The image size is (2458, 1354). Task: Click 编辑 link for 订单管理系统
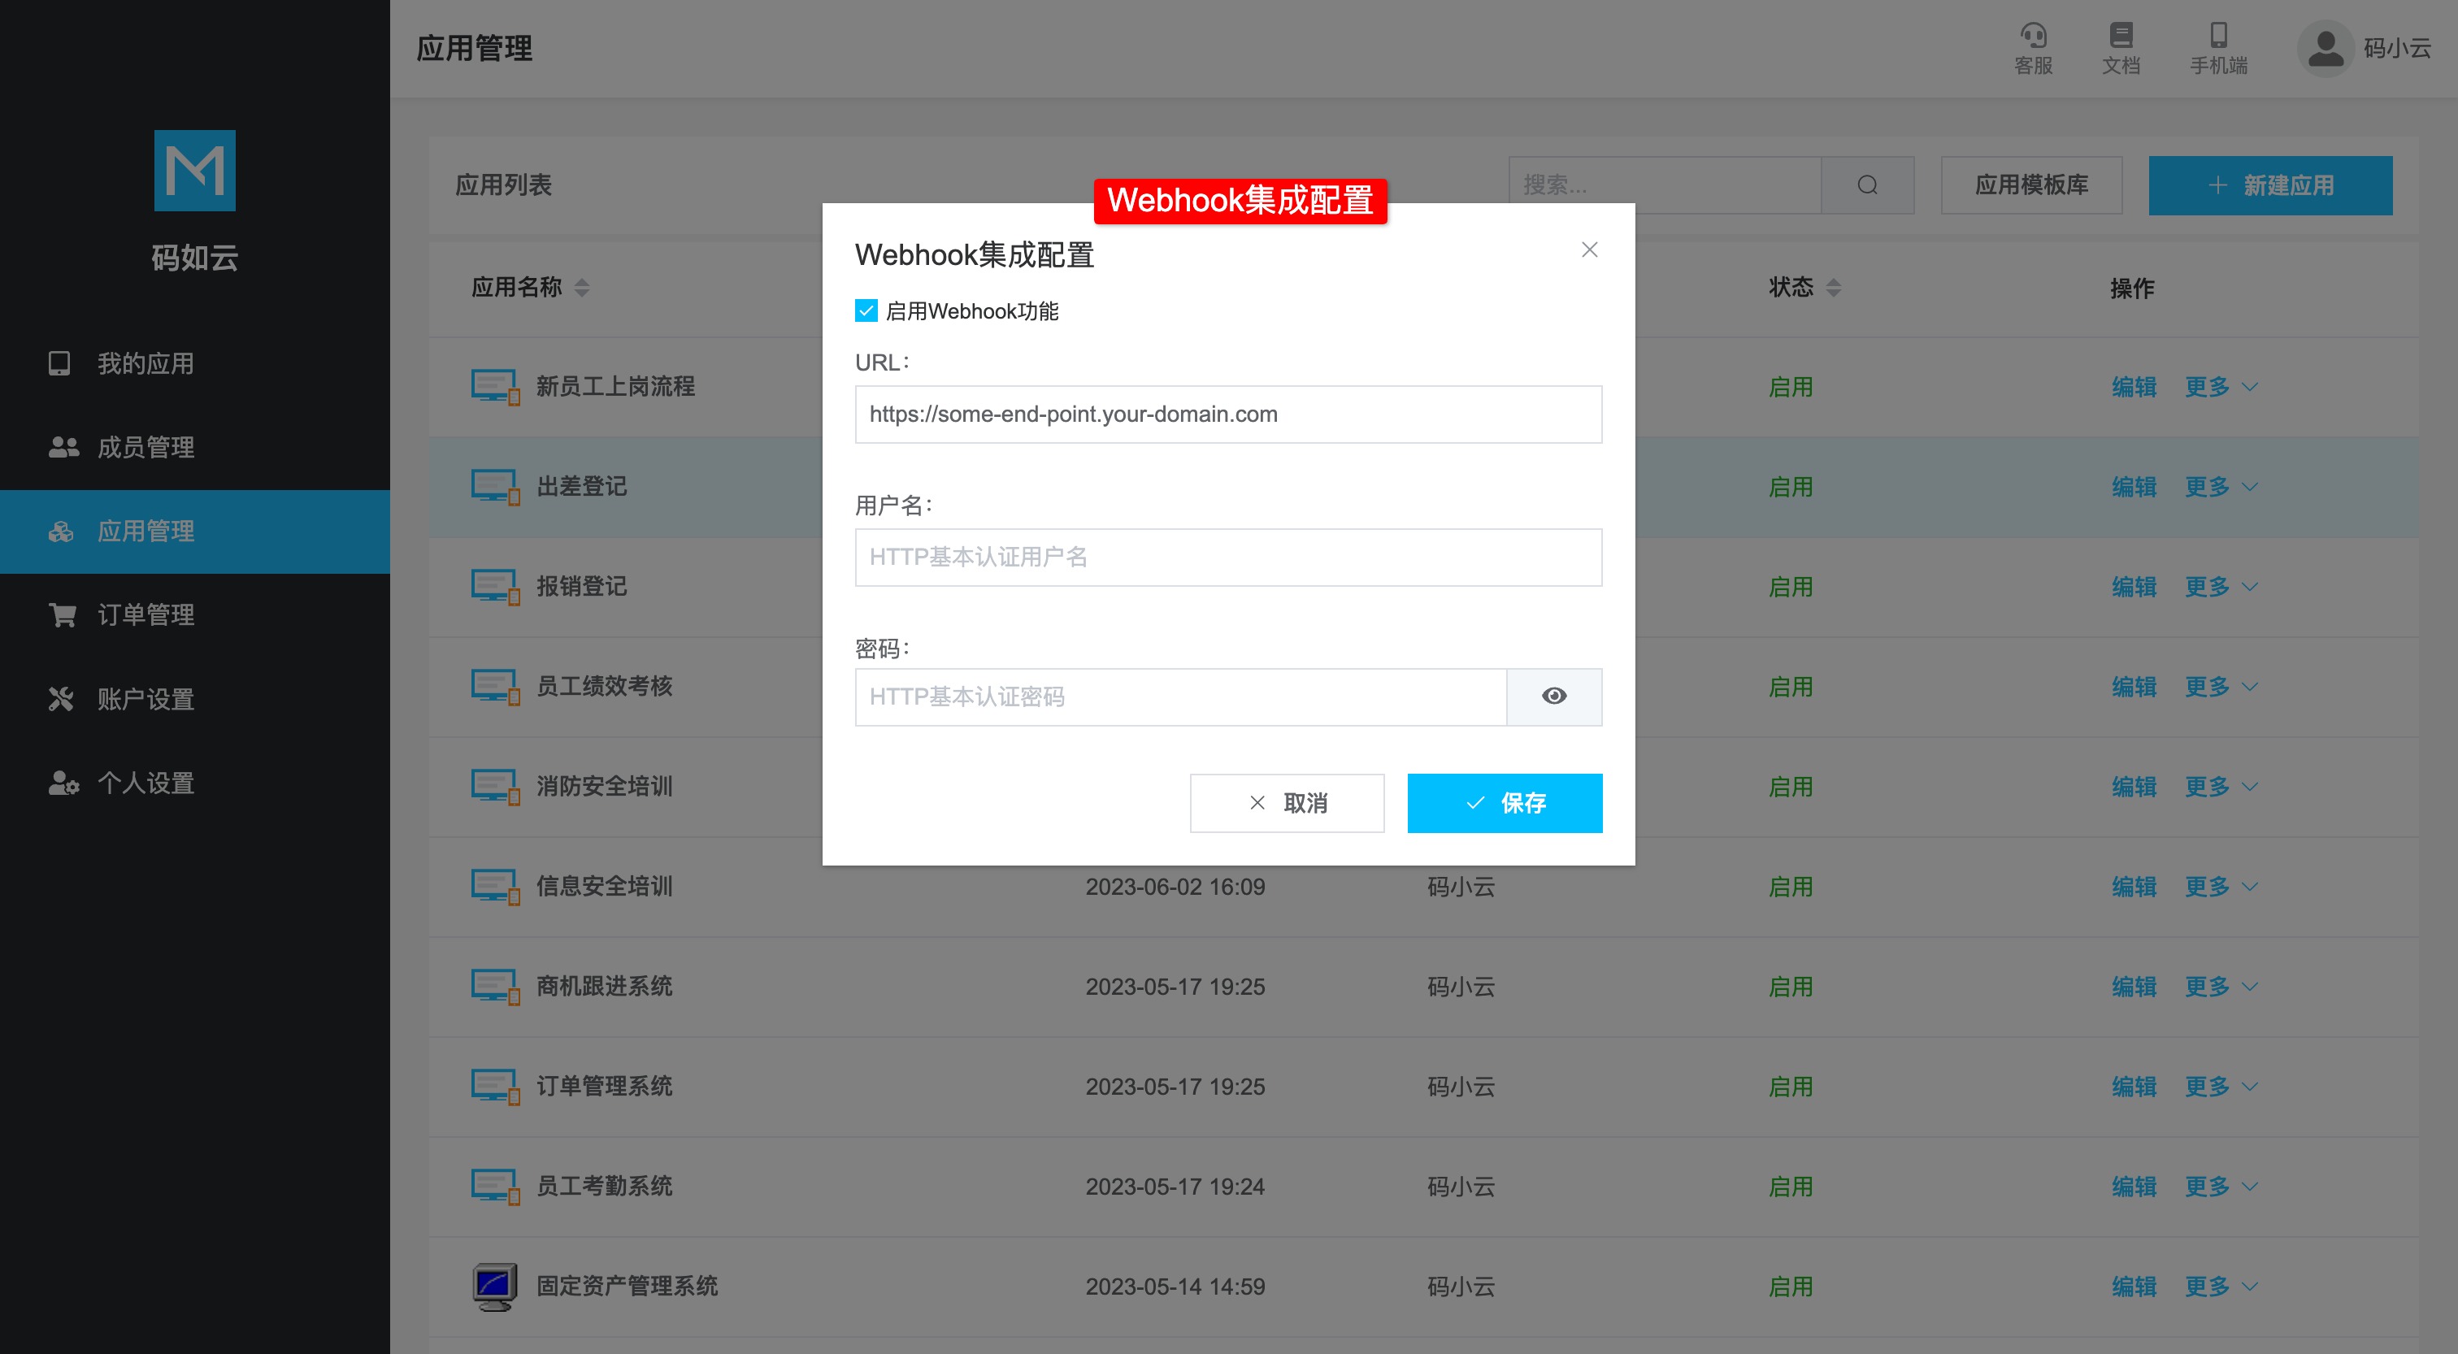coord(2134,1087)
